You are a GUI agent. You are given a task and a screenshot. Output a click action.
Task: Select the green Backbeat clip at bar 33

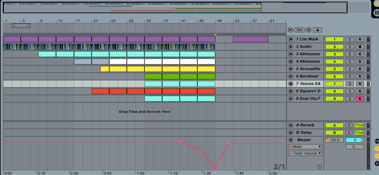coord(153,77)
